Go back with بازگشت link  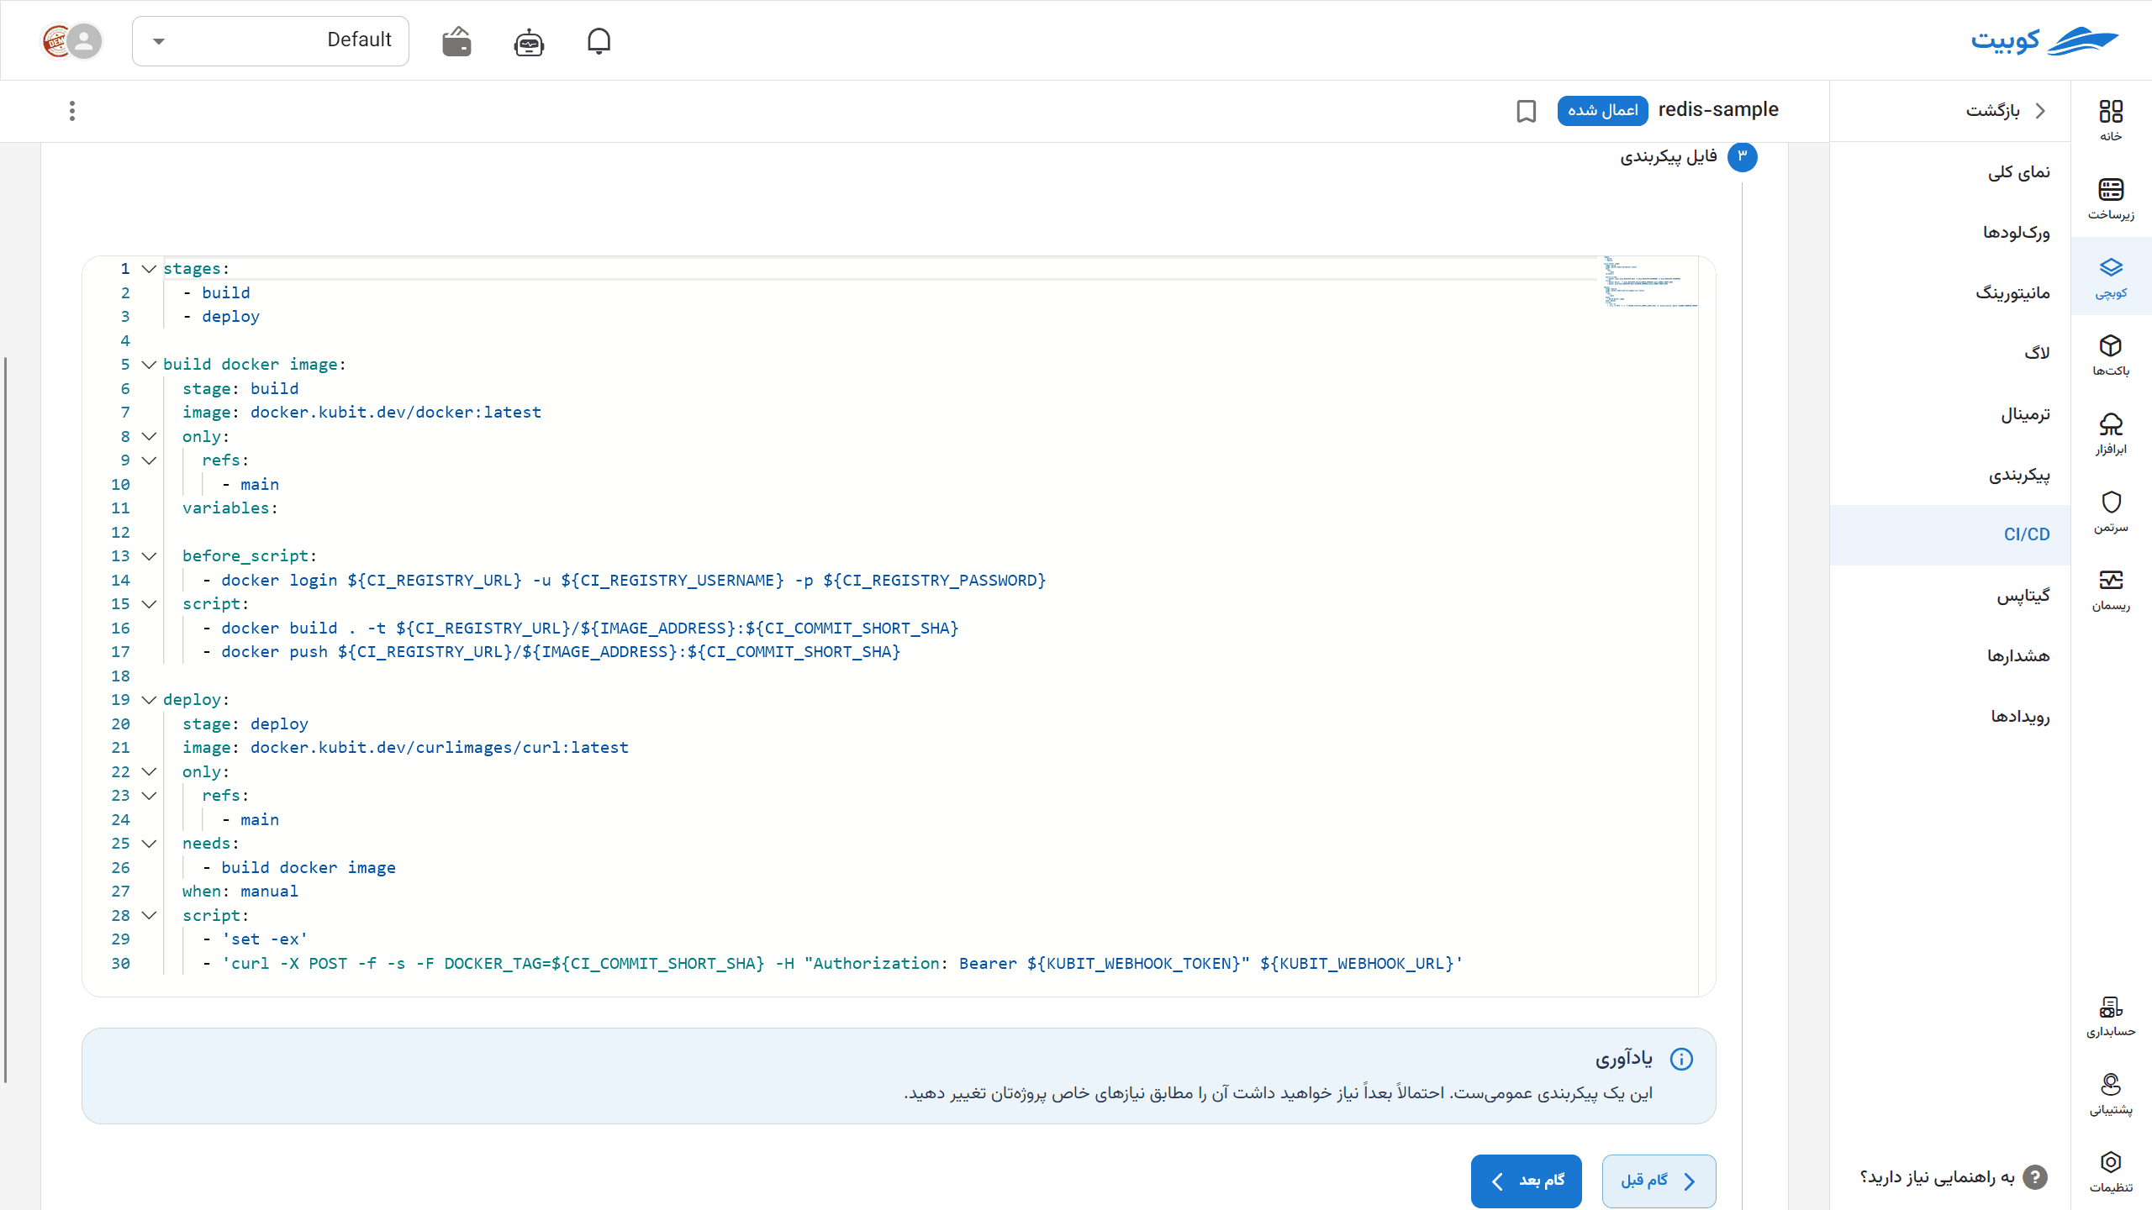(2006, 111)
